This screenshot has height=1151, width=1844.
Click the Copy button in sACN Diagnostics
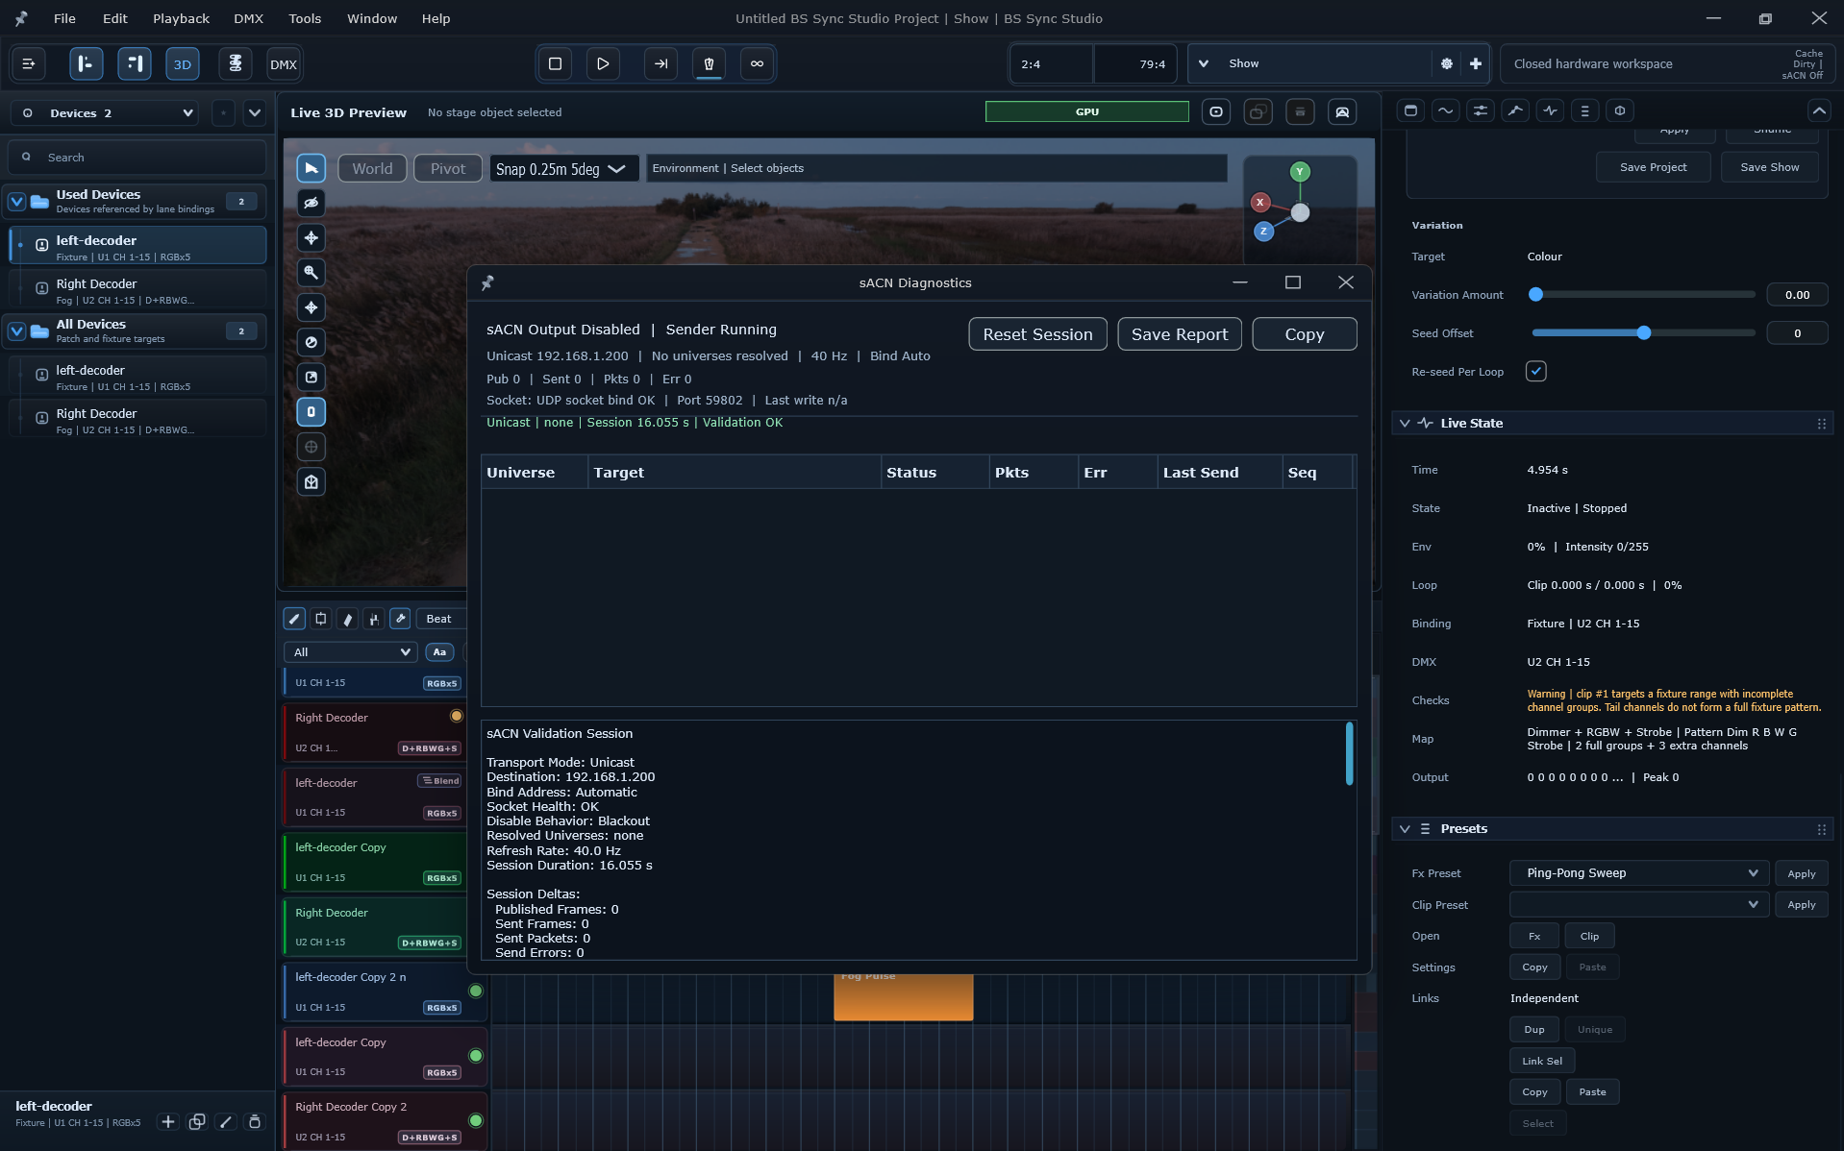coord(1305,334)
